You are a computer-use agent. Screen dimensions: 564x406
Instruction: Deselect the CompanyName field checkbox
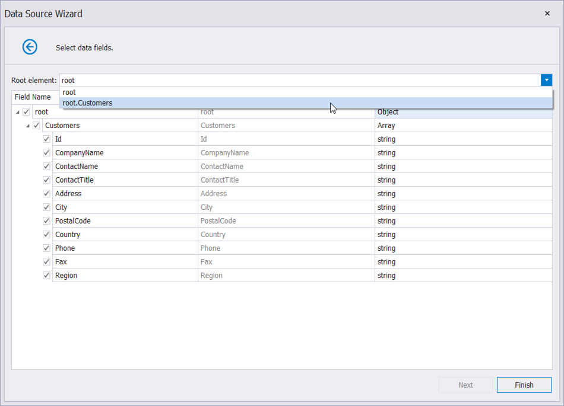tap(46, 153)
